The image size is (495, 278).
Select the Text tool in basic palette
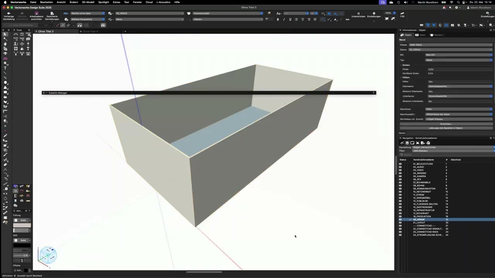tap(5, 68)
